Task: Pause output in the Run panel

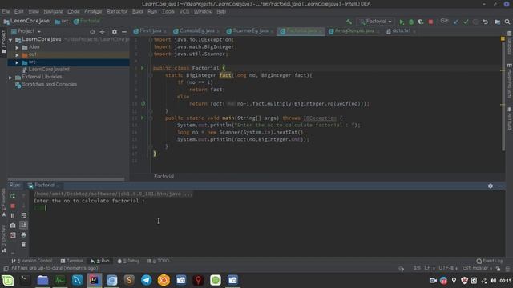Action: click(x=13, y=215)
